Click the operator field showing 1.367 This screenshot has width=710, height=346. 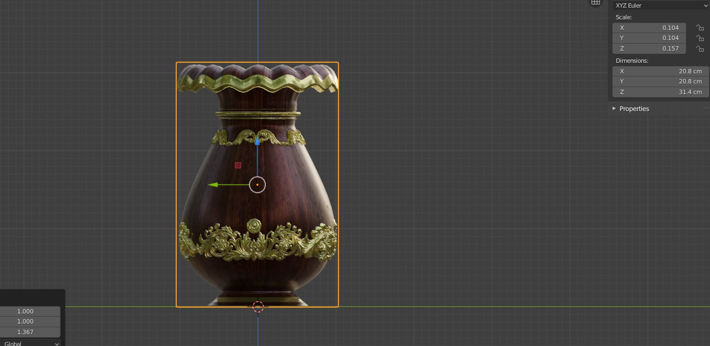(x=30, y=332)
